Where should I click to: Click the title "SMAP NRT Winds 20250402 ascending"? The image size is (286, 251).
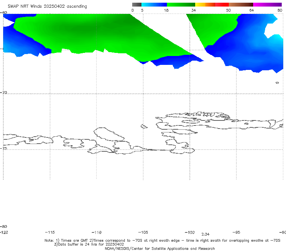coord(47,6)
